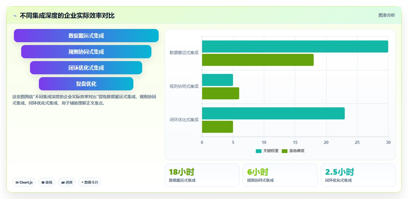Toggle the 关键权重 legend entry
This screenshot has width=408, height=199.
267,151
